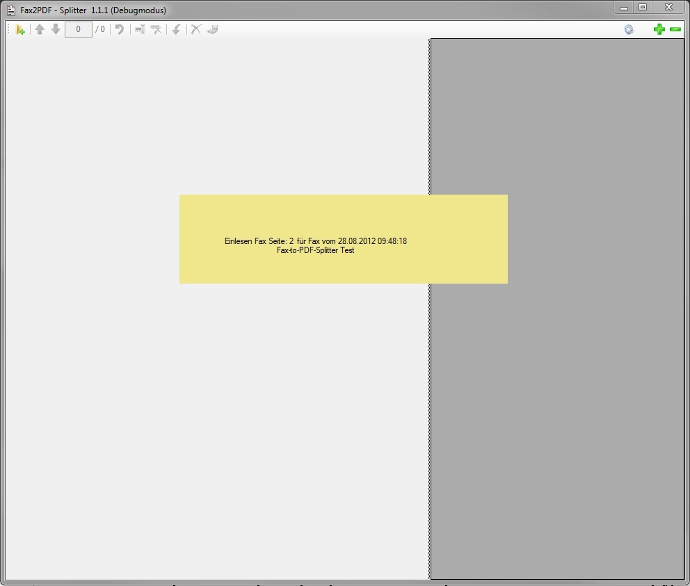This screenshot has height=586, width=690.
Task: Click the X delete icon in toolbar
Action: pos(196,29)
